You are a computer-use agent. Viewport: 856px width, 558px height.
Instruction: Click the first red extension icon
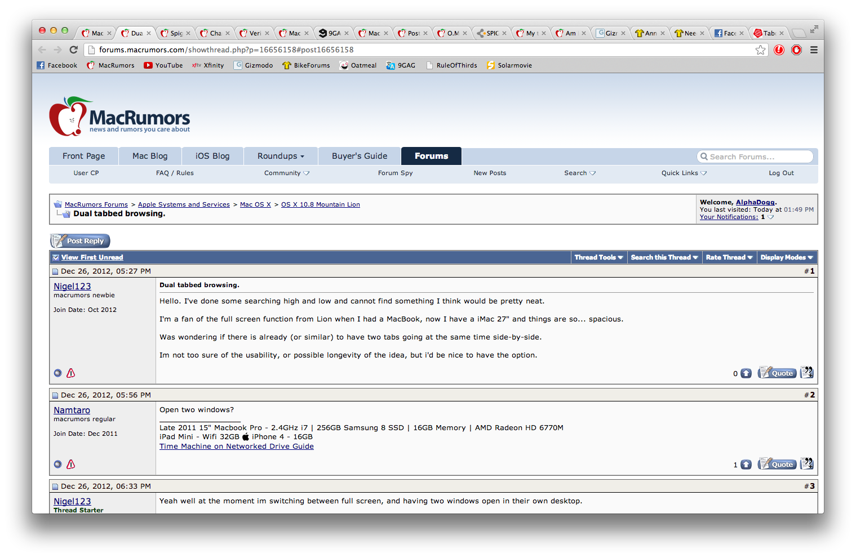779,50
